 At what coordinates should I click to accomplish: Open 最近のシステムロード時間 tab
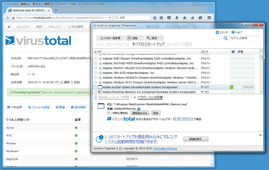[113, 97]
